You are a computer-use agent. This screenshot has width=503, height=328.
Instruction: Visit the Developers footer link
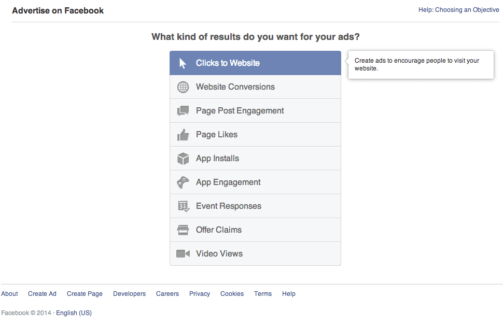point(129,294)
